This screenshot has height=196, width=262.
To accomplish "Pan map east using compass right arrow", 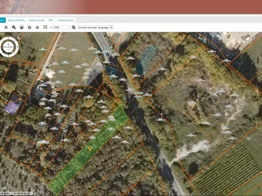I will point(17,47).
